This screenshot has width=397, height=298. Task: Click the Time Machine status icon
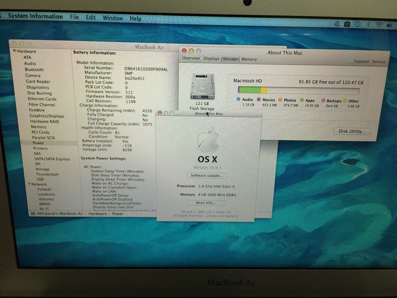pos(357,24)
